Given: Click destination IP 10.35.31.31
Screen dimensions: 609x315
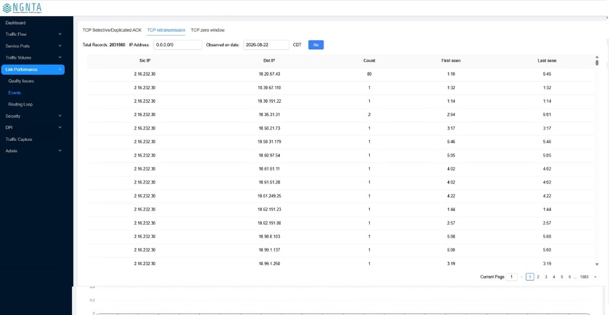Looking at the screenshot, I should click(x=269, y=115).
